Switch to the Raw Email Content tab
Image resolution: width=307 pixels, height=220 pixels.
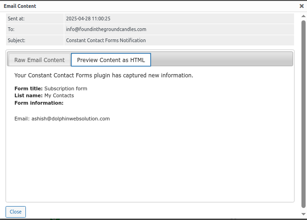coord(39,60)
